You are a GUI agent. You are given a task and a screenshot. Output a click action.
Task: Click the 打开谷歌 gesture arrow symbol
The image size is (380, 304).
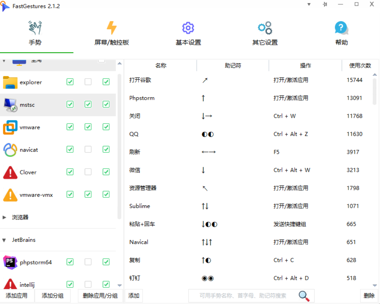click(205, 80)
